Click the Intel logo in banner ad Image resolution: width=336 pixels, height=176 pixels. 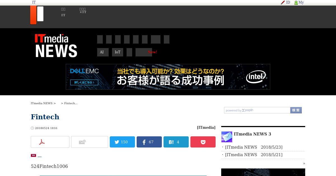pos(256,77)
